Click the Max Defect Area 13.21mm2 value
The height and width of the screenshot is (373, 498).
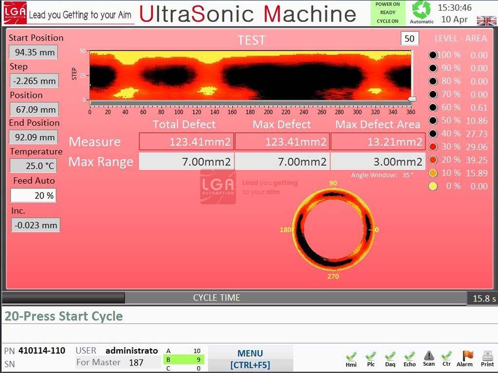pyautogui.click(x=378, y=142)
